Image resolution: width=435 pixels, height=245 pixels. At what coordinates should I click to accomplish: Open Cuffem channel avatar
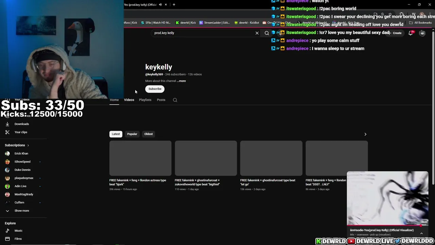[7, 202]
